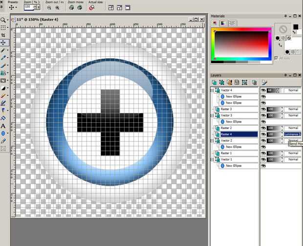The image size is (303, 246).
Task: Switch to first Materials tab
Action: coord(215,23)
